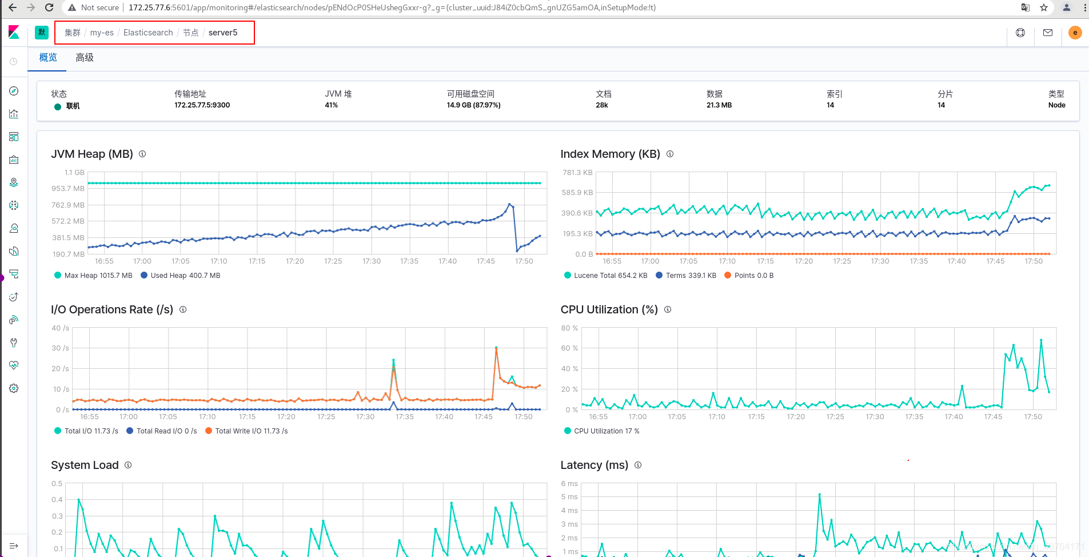Go to the 节点 breadcrumb

click(191, 33)
